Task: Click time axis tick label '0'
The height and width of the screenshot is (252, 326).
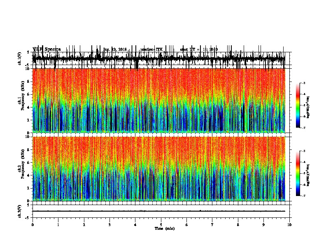Action: [x=33, y=225]
